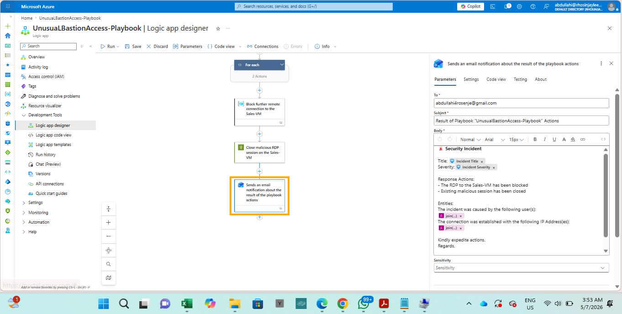Remove the Incident Severity token
The image size is (622, 314).
494,167
